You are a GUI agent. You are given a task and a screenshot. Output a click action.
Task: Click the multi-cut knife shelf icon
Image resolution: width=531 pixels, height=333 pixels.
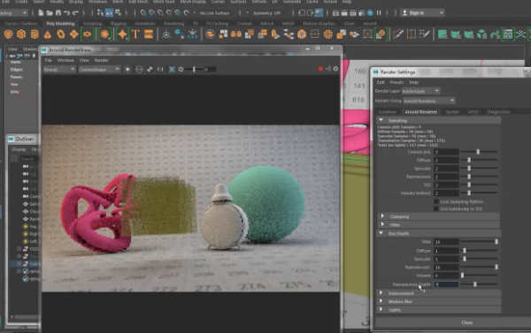(x=398, y=34)
